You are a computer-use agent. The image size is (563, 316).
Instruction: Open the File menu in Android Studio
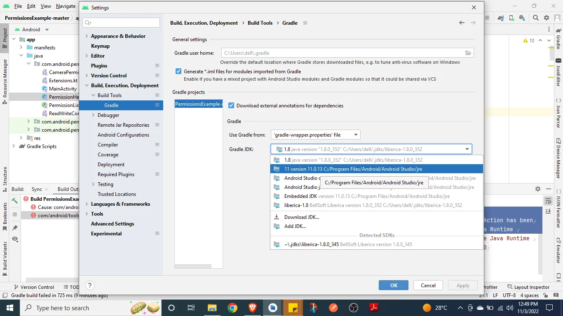tap(18, 6)
